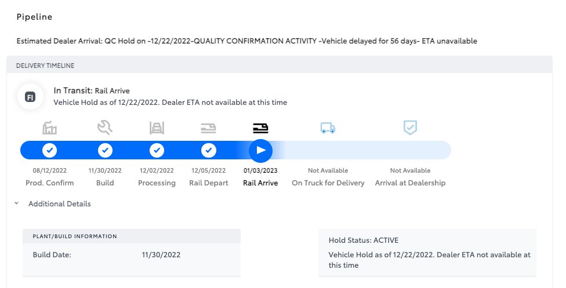Click the blue delivery truck icon

click(x=328, y=127)
